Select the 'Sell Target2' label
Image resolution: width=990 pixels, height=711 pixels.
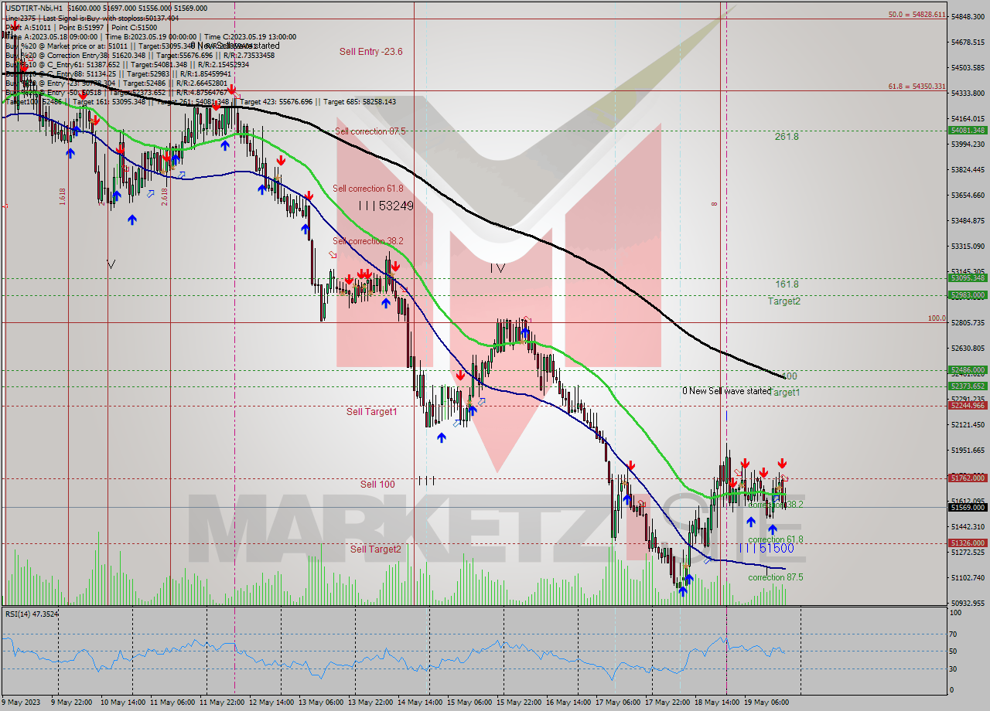(376, 549)
